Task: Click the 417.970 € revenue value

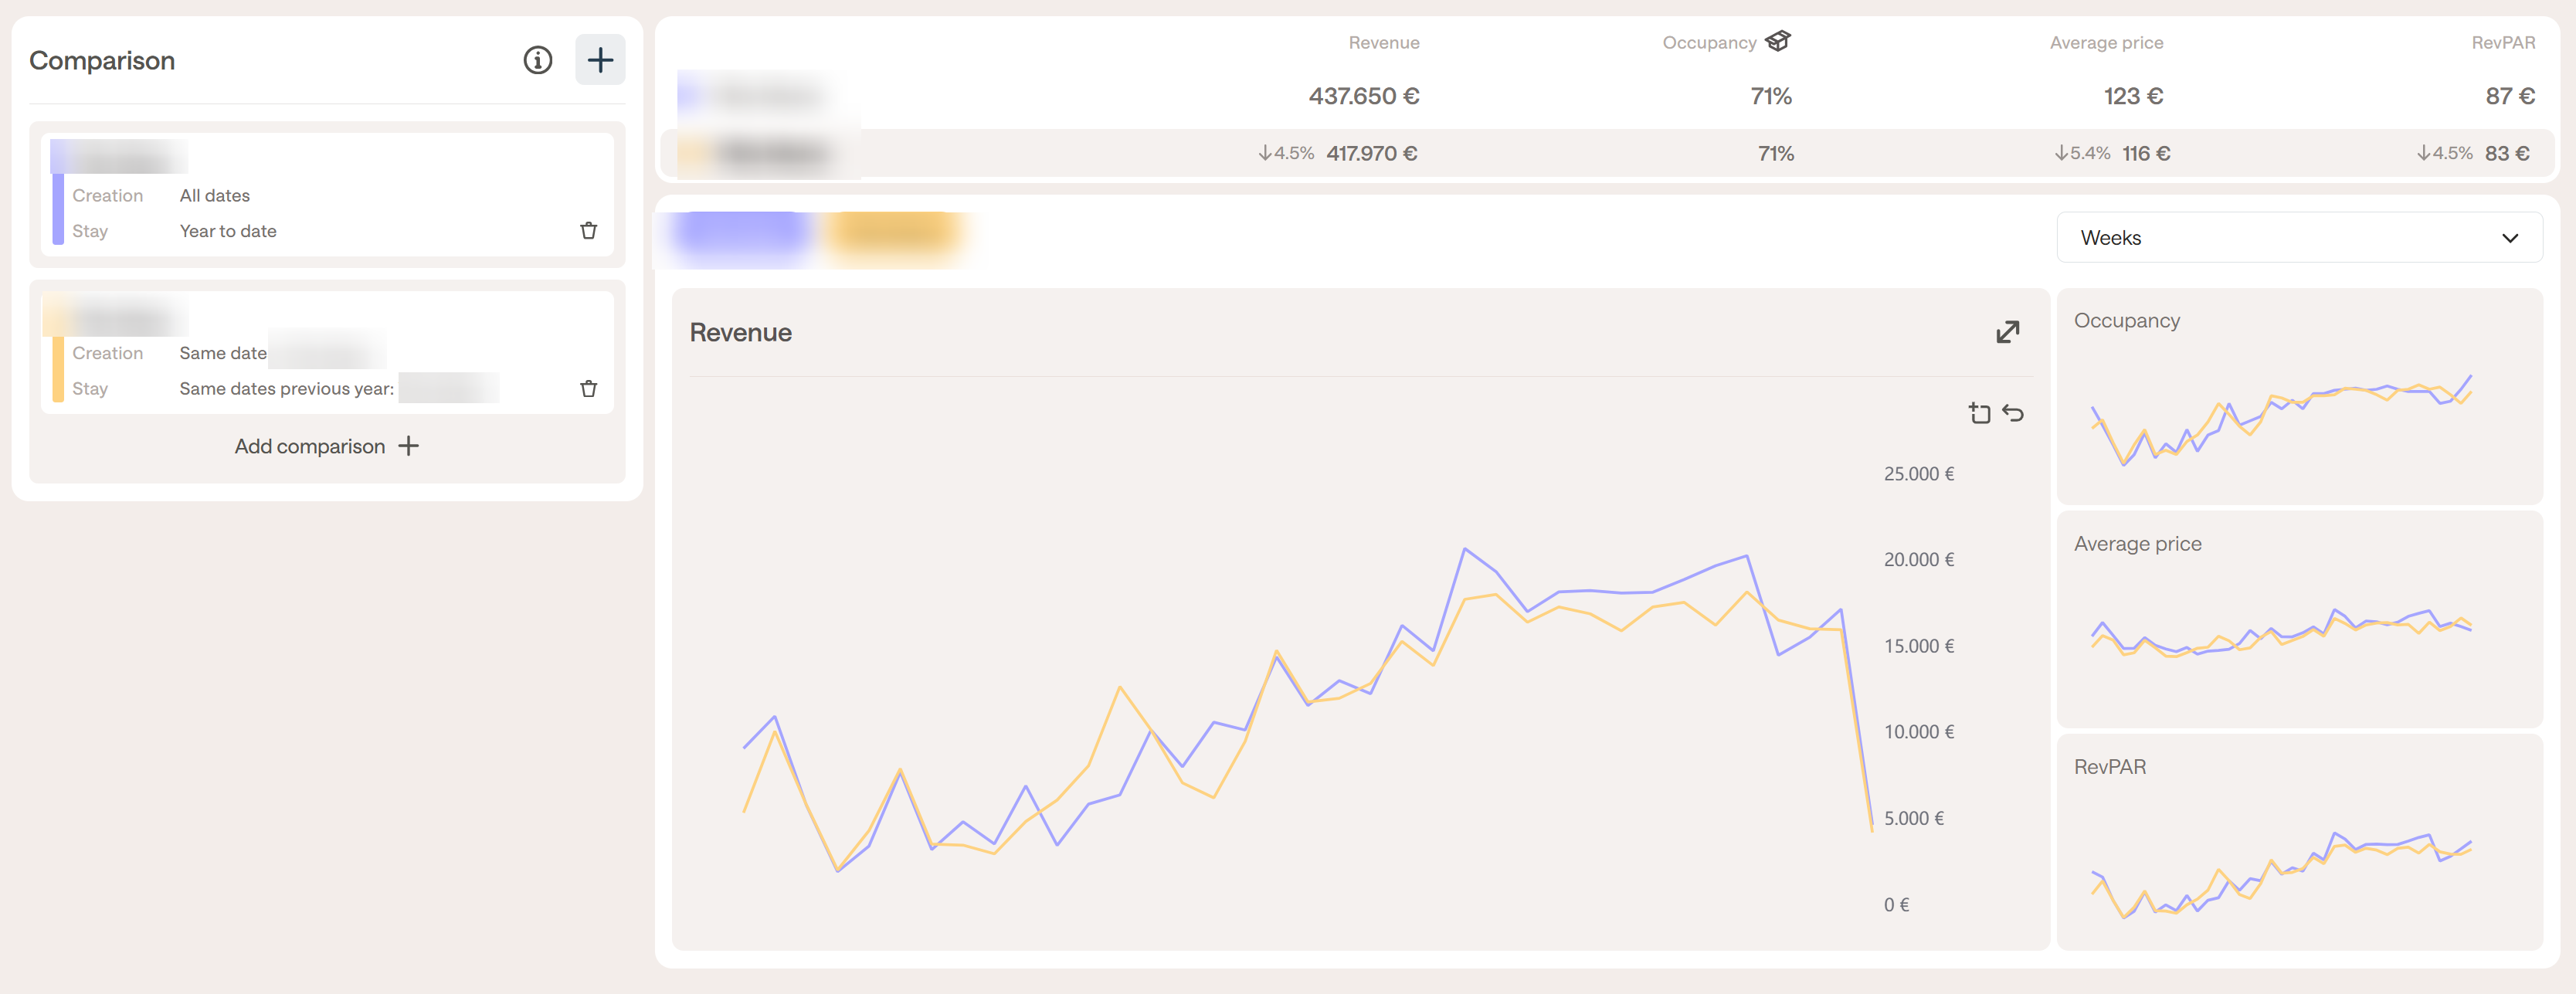Action: (1371, 154)
